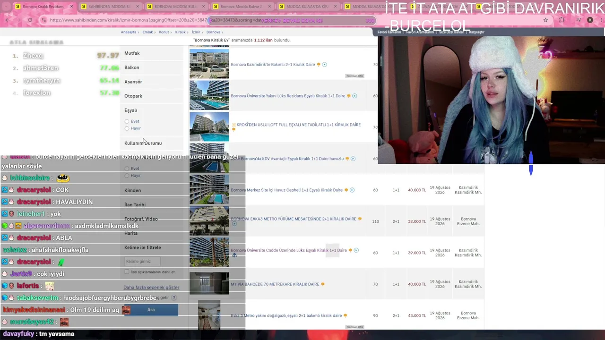The height and width of the screenshot is (340, 605).
Task: Open MY VİA BAHCEDE 70 METREKARE listing
Action: 275,284
